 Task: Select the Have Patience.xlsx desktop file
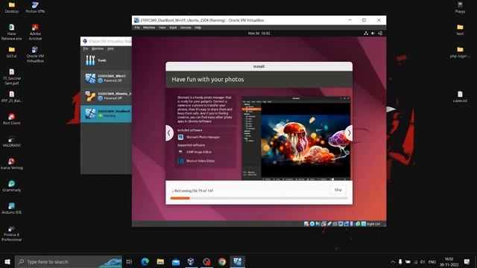click(x=12, y=32)
